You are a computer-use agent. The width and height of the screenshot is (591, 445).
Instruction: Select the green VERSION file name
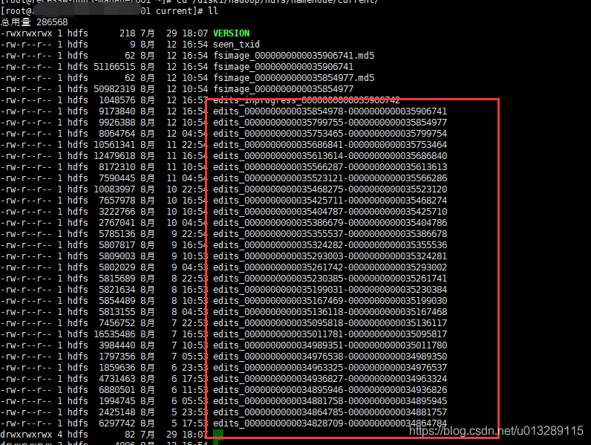click(x=232, y=33)
